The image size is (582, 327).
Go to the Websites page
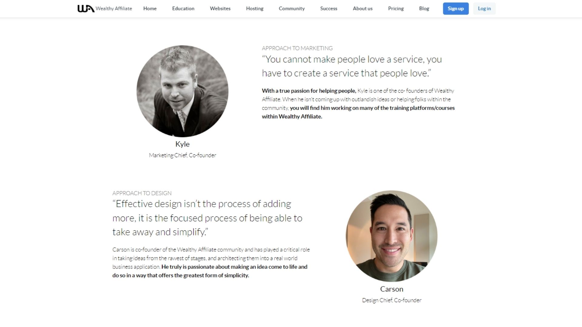point(220,8)
